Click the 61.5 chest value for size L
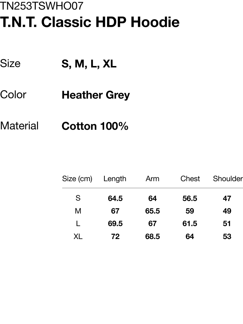Image resolution: width=243 pixels, height=324 pixels. pyautogui.click(x=190, y=224)
